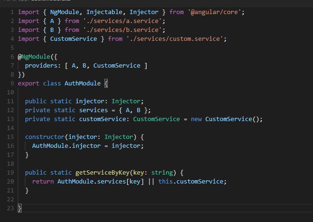This screenshot has height=222, width=313.
Task: Click the './services/a.service' import path
Action: coord(122,21)
